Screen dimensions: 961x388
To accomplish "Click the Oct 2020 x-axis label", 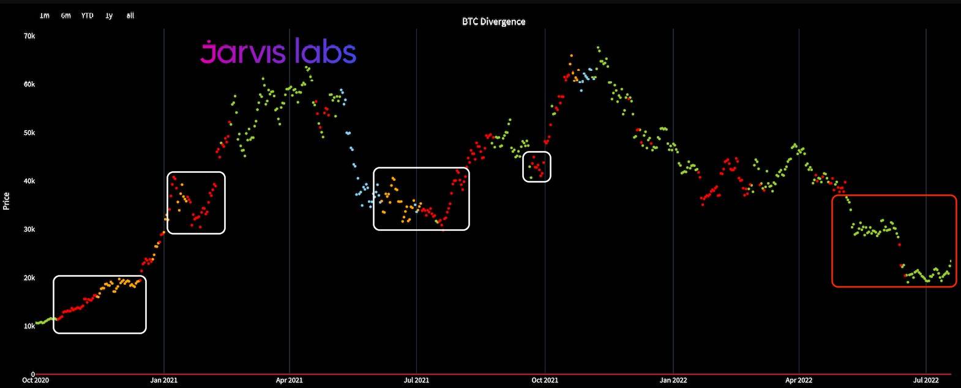I will tap(35, 380).
